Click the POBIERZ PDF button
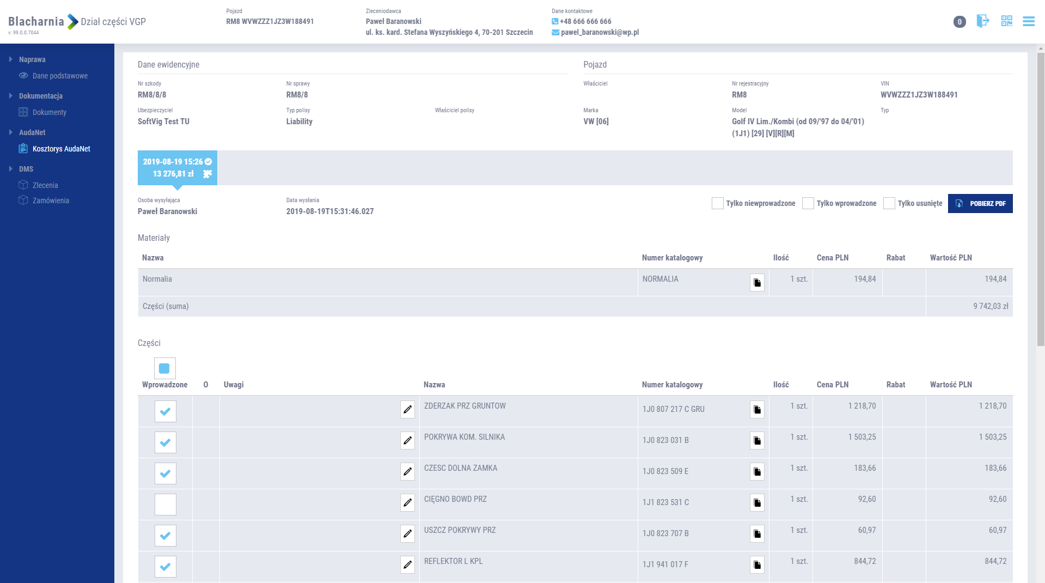Screen dimensions: 1045x583 (980, 203)
